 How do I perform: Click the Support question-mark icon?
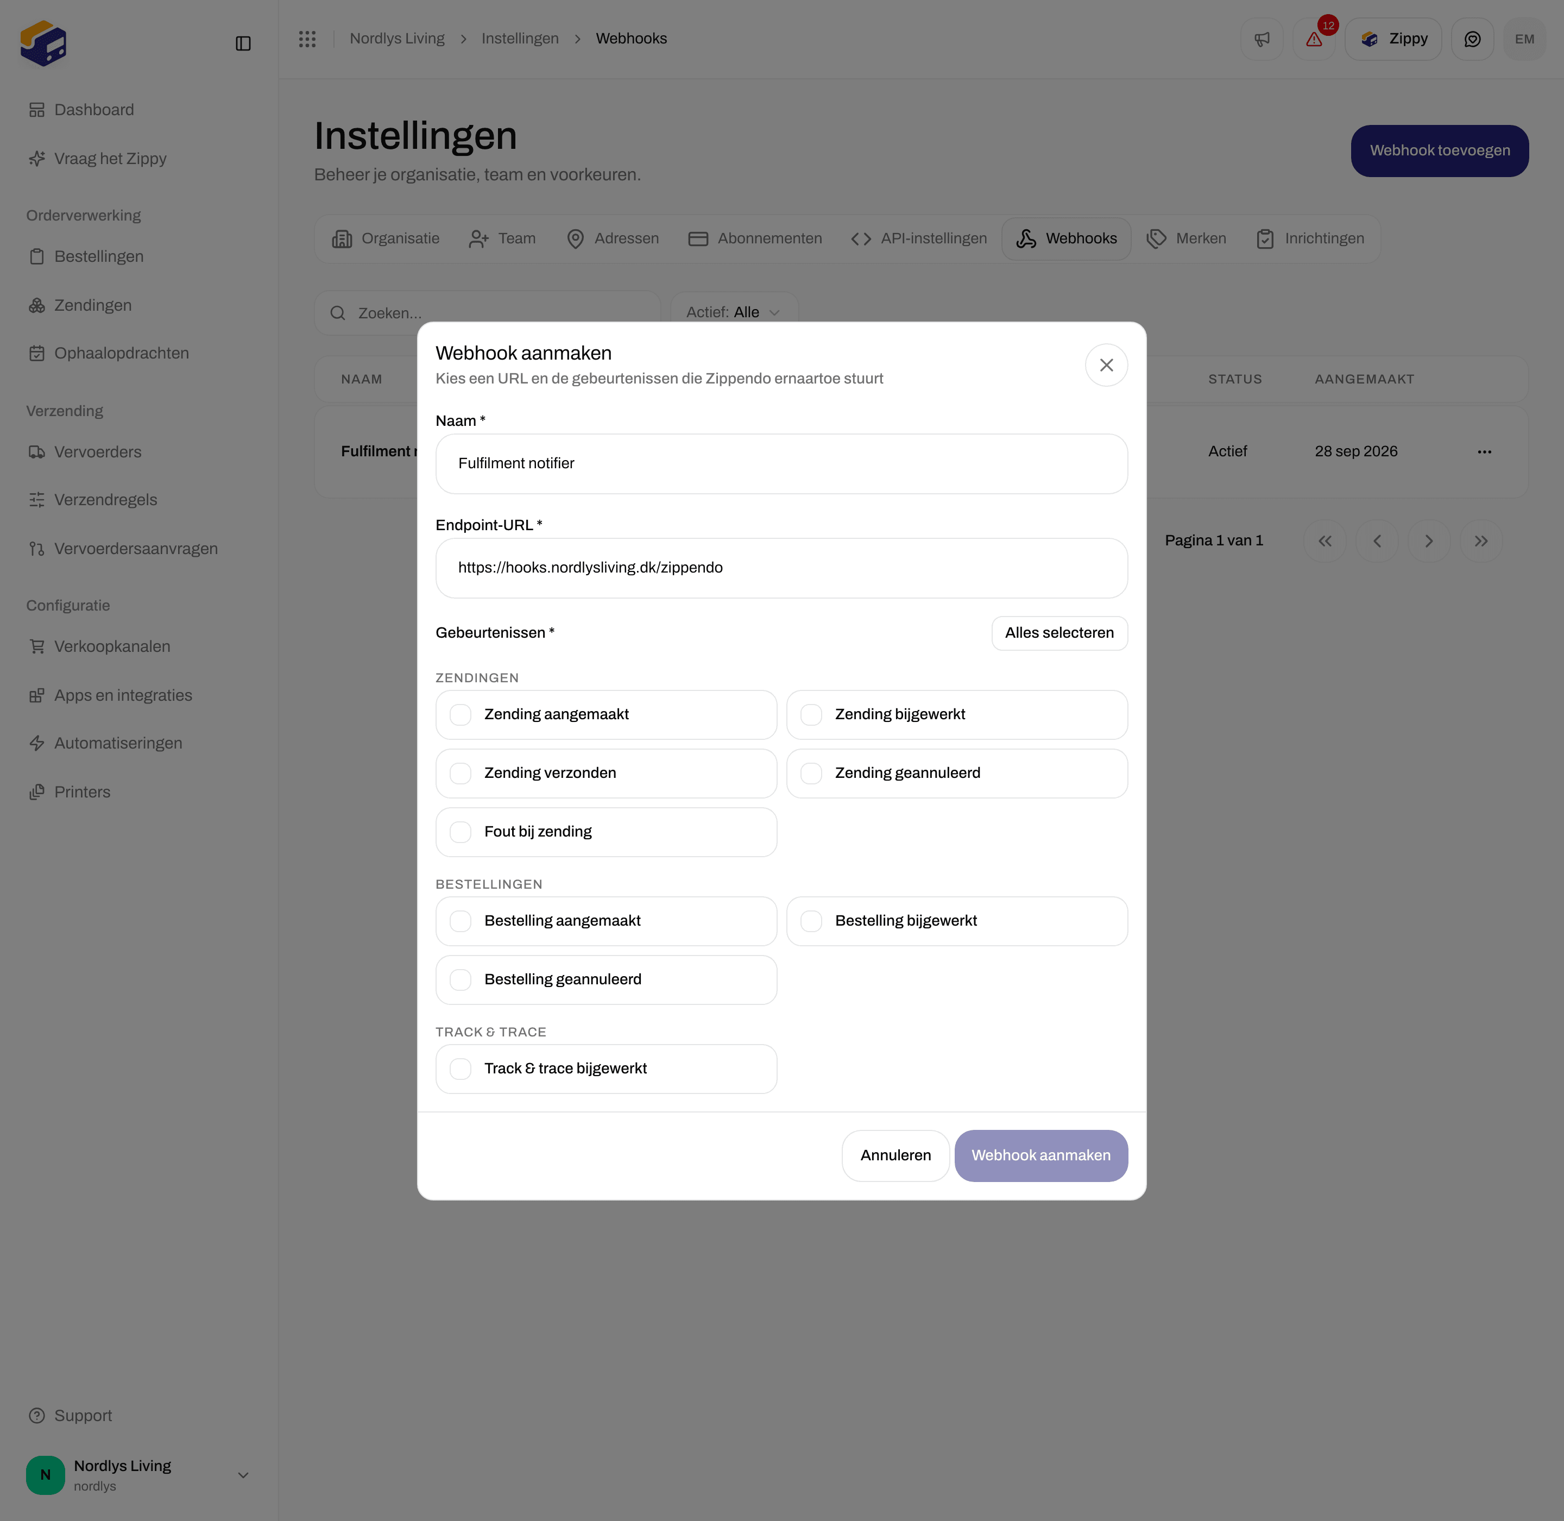37,1416
